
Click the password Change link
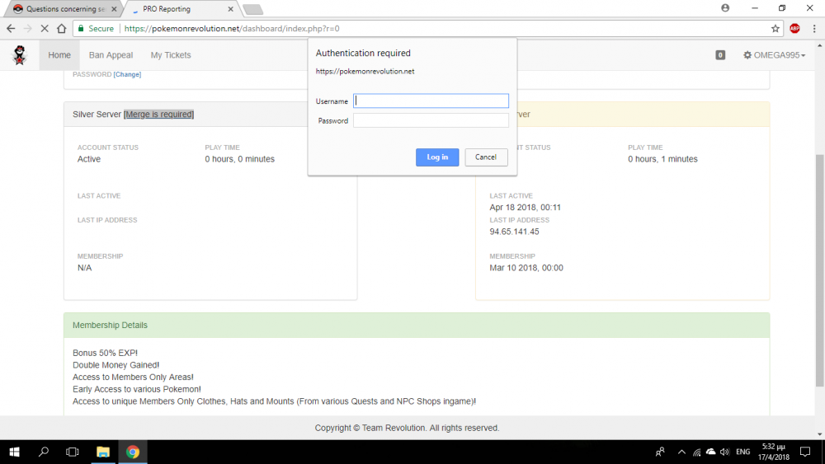127,75
